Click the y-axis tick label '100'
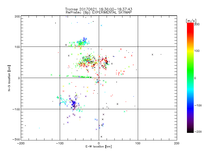This screenshot has width=208, height=156. coord(17,47)
